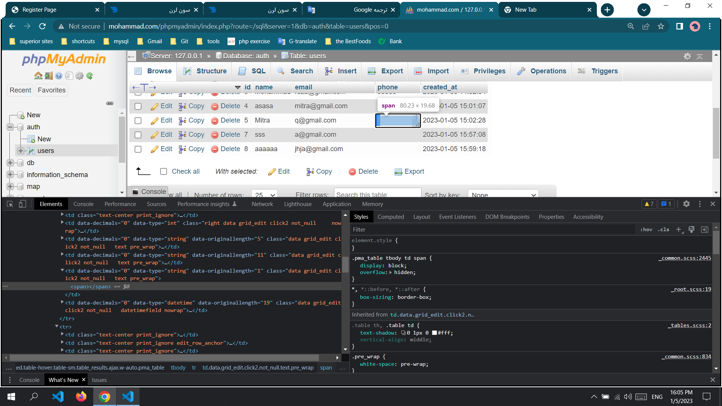Image resolution: width=722 pixels, height=406 pixels.
Task: Expand the information_schema tree node
Action: pos(10,175)
